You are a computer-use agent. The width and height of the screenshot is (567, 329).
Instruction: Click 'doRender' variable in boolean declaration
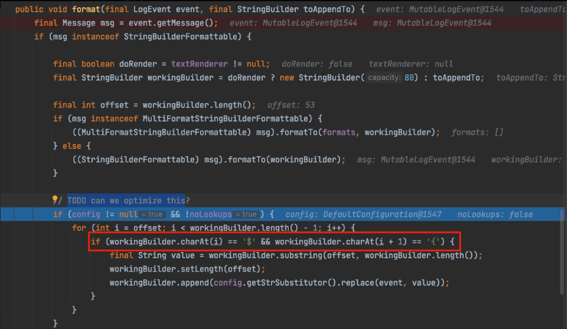[138, 64]
